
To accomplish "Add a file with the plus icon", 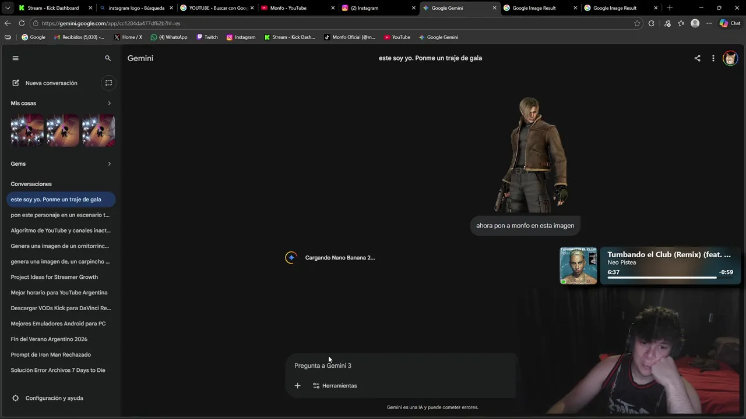I will (x=297, y=386).
